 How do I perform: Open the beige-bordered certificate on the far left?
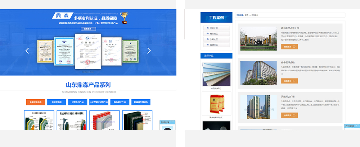point(45,51)
